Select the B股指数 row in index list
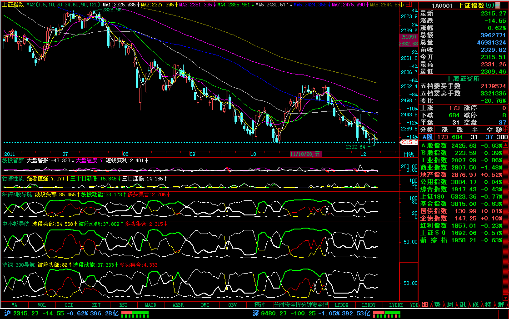This screenshot has height=319, width=509. click(x=461, y=153)
